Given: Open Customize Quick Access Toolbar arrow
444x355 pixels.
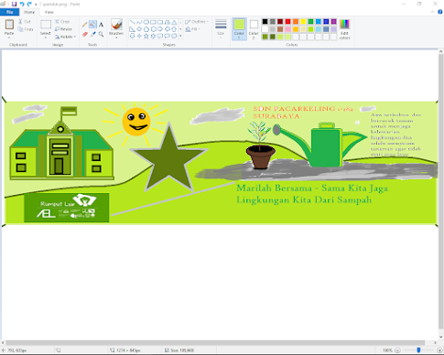Looking at the screenshot, I should (36, 5).
